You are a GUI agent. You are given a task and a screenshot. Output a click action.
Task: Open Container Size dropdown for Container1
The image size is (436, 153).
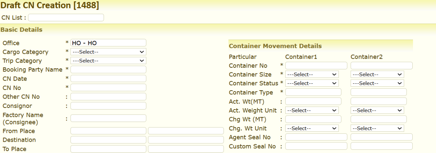click(312, 74)
